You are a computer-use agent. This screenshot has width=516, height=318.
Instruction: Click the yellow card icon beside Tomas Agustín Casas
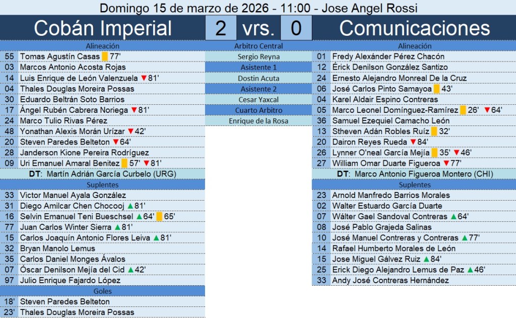pyautogui.click(x=105, y=56)
